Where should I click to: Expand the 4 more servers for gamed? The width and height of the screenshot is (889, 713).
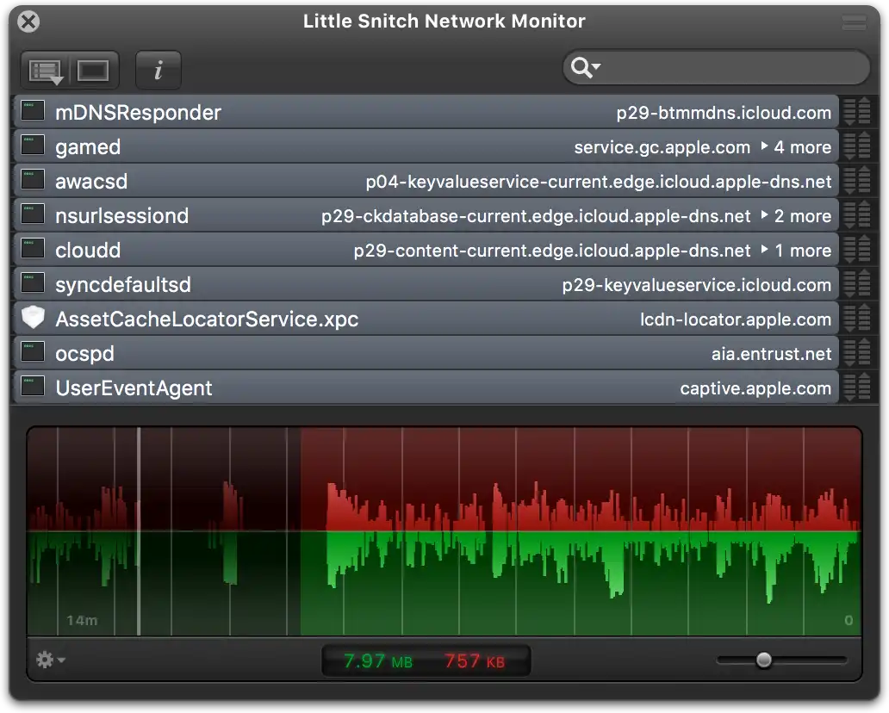[800, 146]
